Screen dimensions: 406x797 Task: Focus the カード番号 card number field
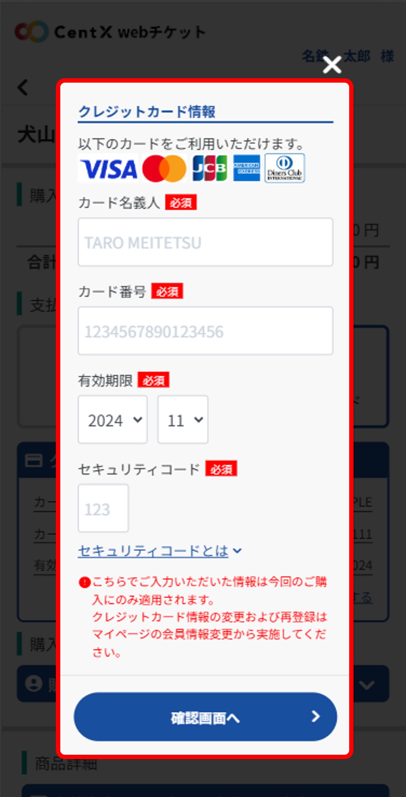coord(205,331)
